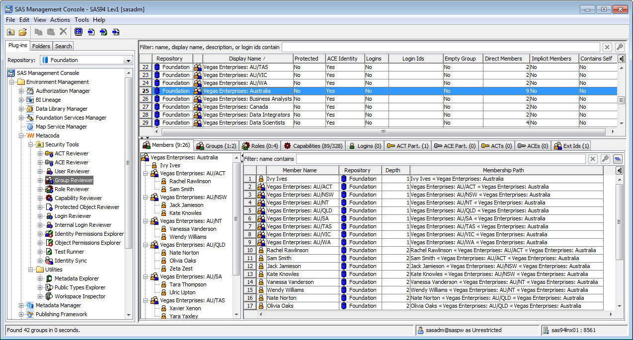Open the Groups (1:2) tab

pyautogui.click(x=216, y=146)
